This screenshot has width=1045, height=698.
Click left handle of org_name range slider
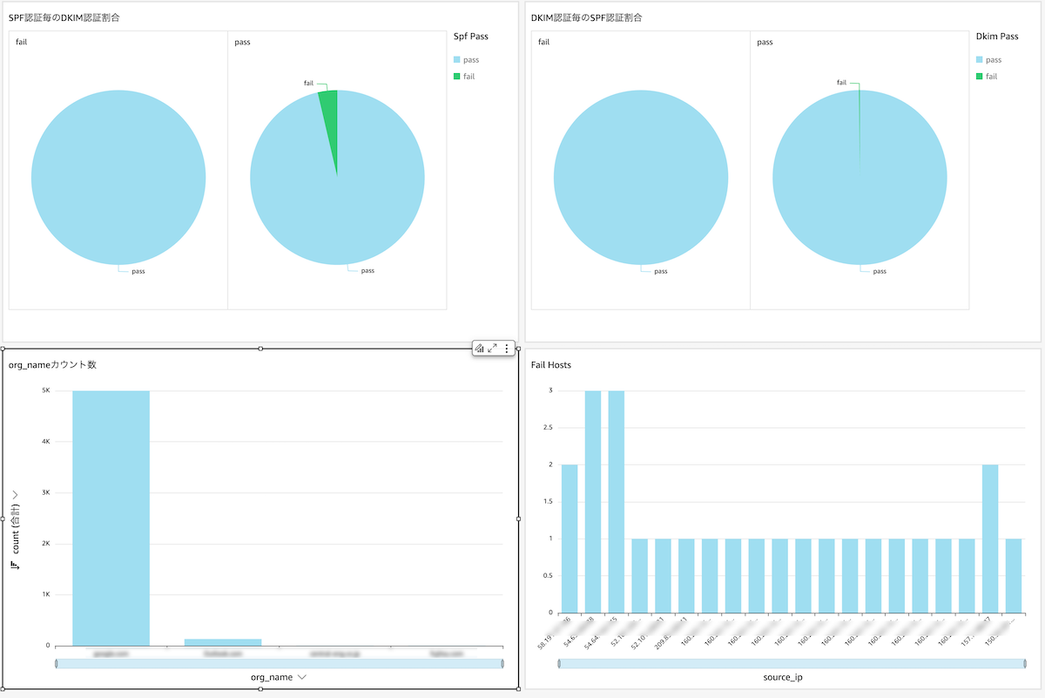point(57,664)
